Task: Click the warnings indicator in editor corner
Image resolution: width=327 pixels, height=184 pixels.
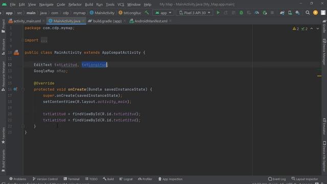Action: coord(296,29)
